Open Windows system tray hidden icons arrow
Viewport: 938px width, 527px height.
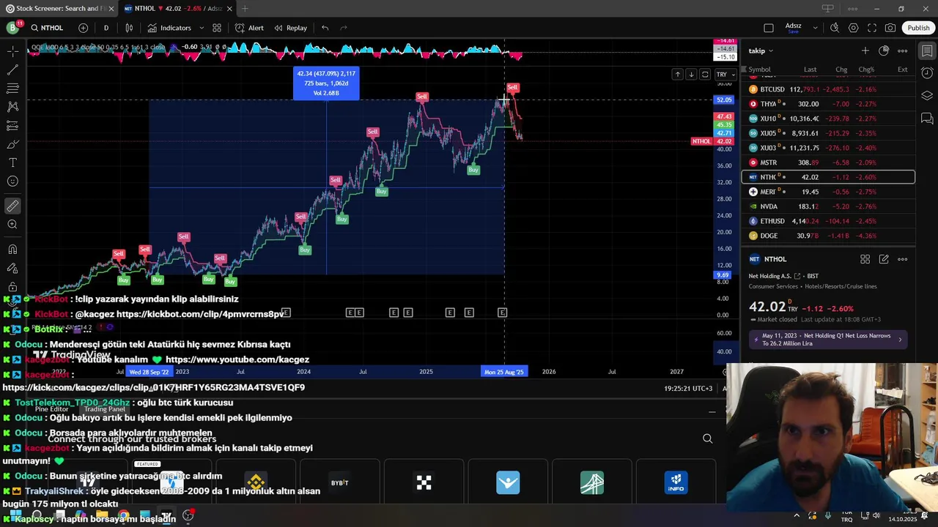coord(797,515)
